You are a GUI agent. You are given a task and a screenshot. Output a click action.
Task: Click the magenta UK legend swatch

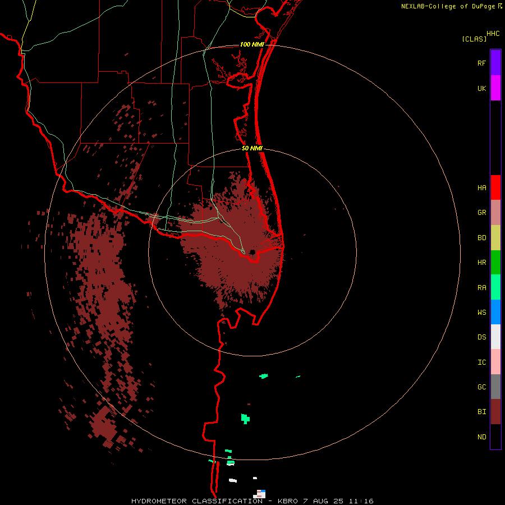495,88
